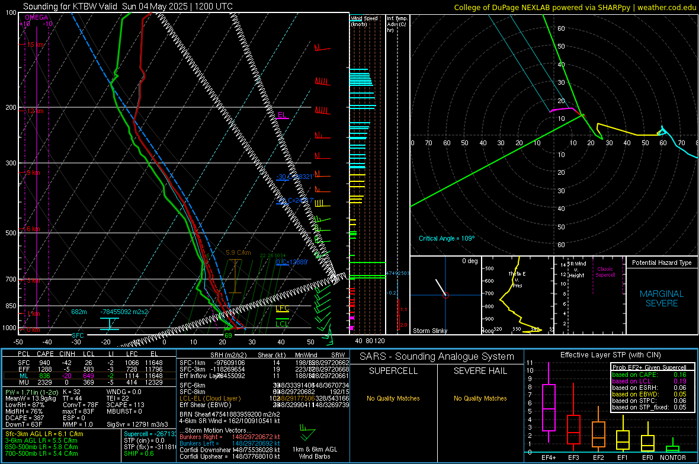
Task: Click "No Quality Matches" under SEVERE HAIL
Action: click(480, 398)
